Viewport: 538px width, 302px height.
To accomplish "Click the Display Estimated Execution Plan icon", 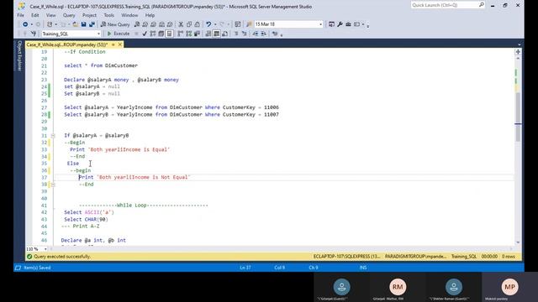I will [153, 34].
